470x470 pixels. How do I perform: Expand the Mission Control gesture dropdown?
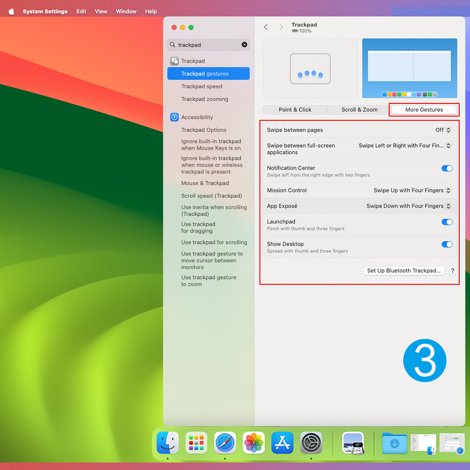(x=412, y=190)
